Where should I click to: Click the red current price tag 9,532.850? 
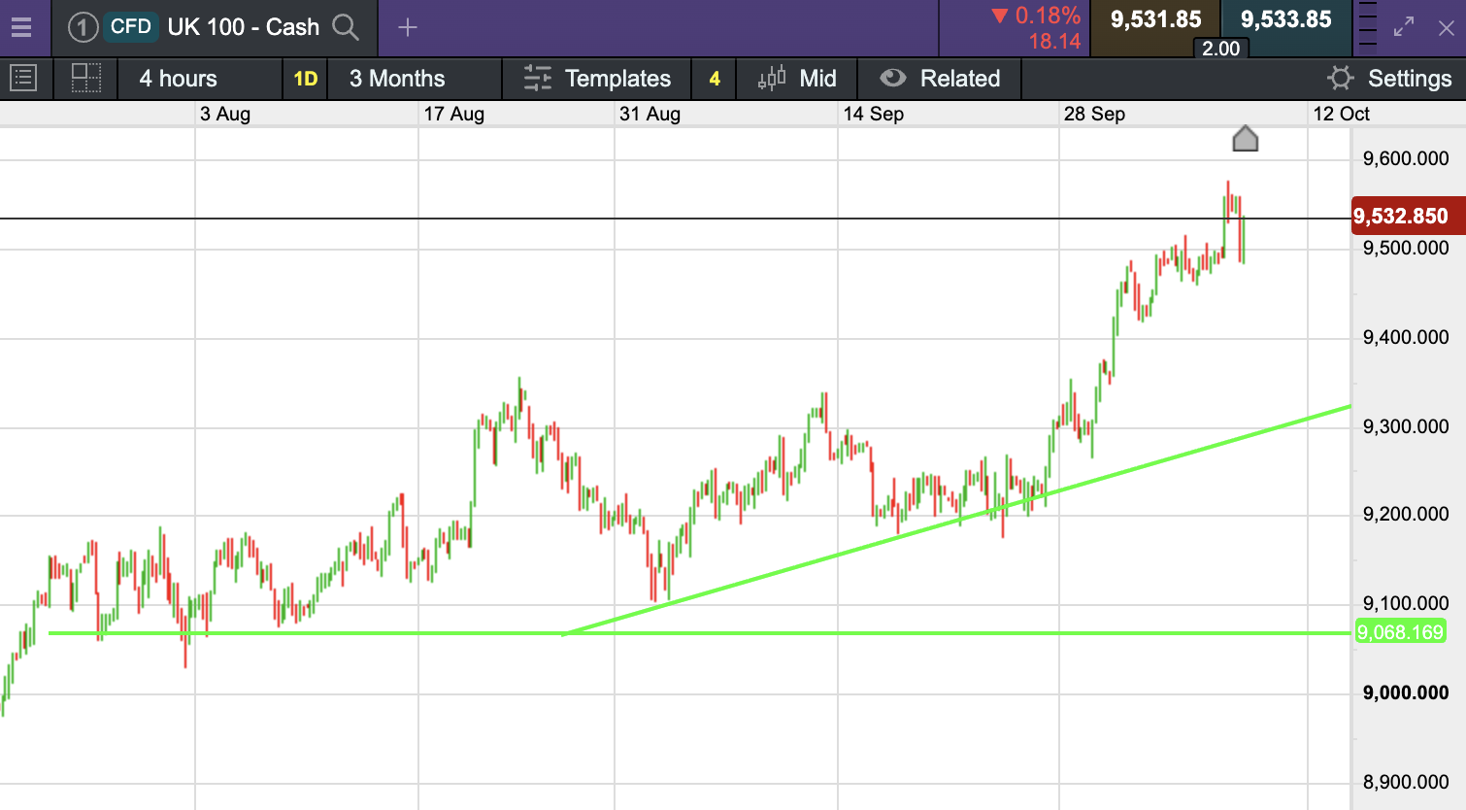1408,216
